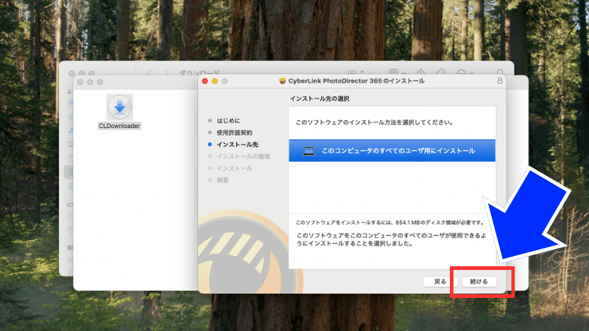589x331 pixels.
Task: Click the 戻る button in installer
Action: pyautogui.click(x=440, y=282)
